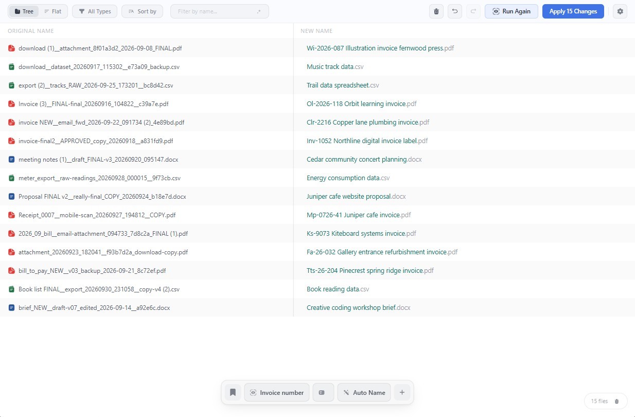This screenshot has width=635, height=417.
Task: Click PDF icon of download (1)__attachment file
Action: [11, 48]
